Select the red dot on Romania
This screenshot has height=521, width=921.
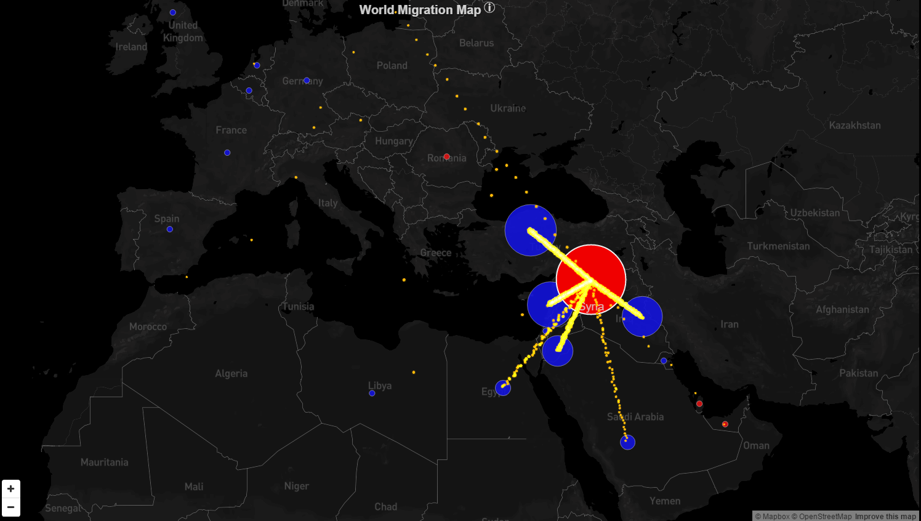(446, 156)
